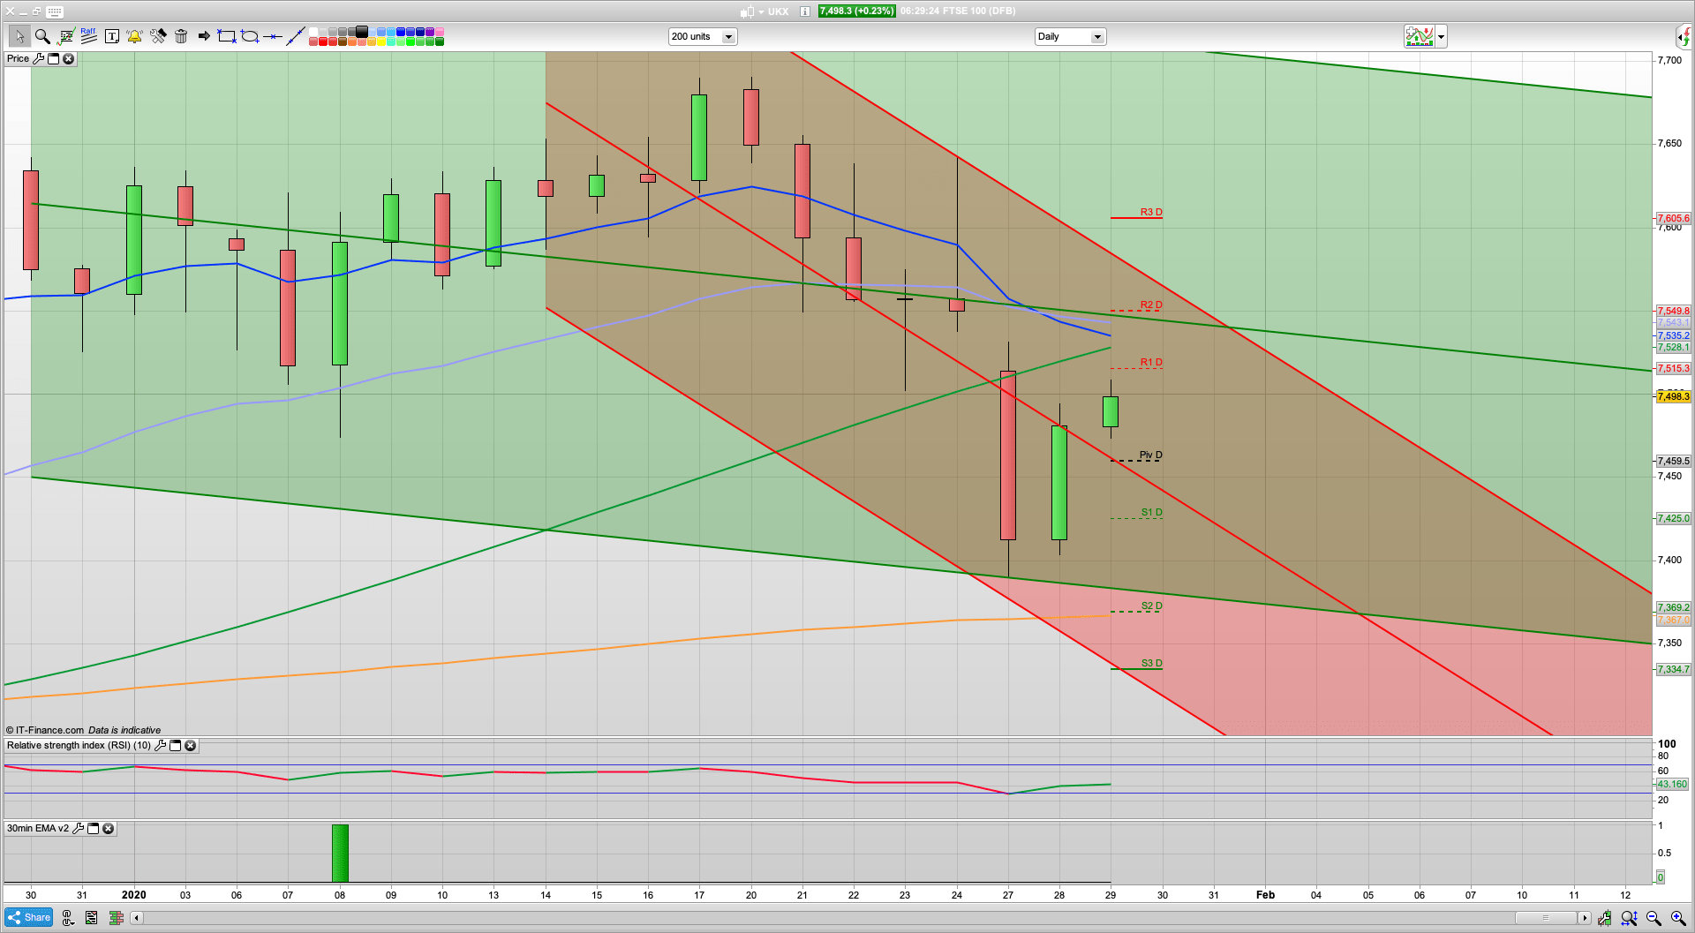Toggle the Price panel window button
Screen dimensions: 1695x933
tap(53, 58)
